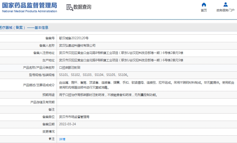Go to 首页 link text

204,10
